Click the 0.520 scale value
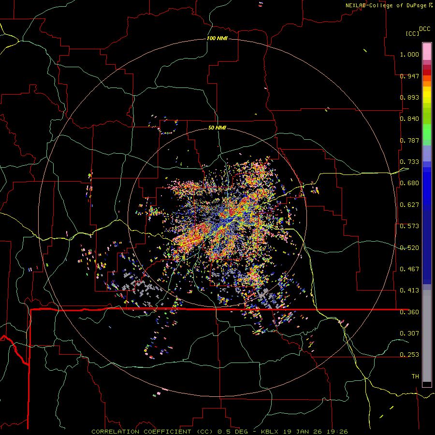 tap(409, 248)
